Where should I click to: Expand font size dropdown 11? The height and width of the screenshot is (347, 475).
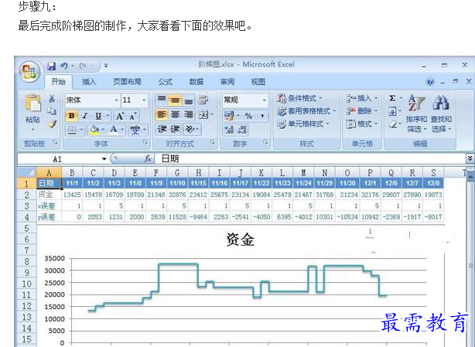pyautogui.click(x=144, y=100)
